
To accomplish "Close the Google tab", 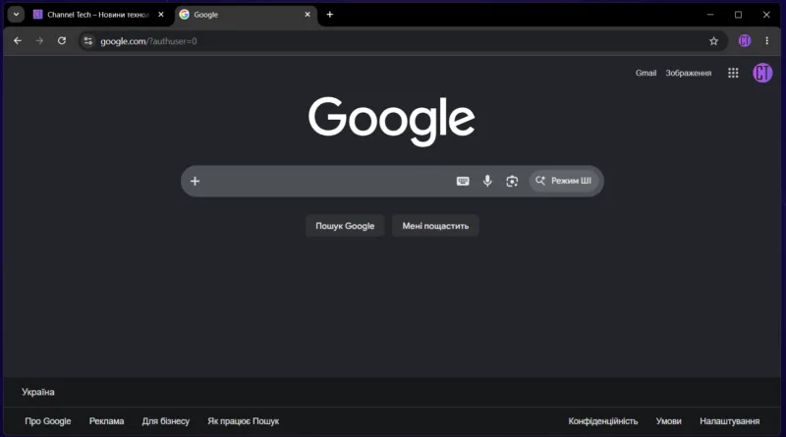I will 308,15.
